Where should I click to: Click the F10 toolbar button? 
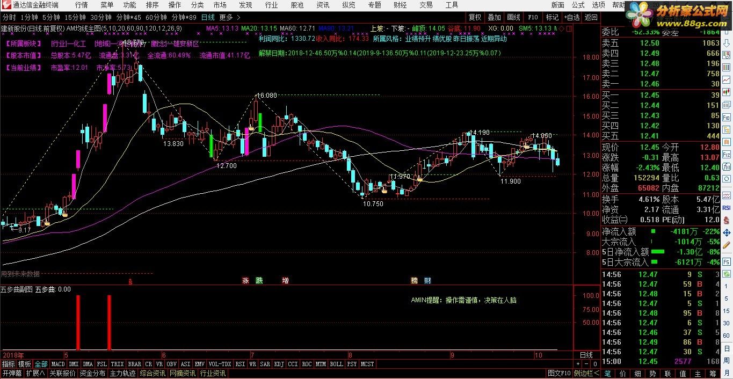click(533, 17)
